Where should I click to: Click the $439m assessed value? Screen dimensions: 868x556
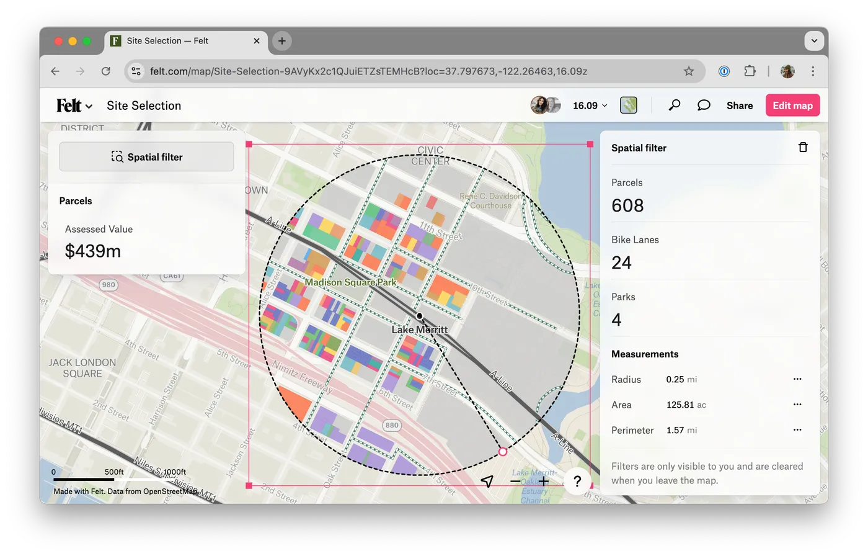pos(93,251)
